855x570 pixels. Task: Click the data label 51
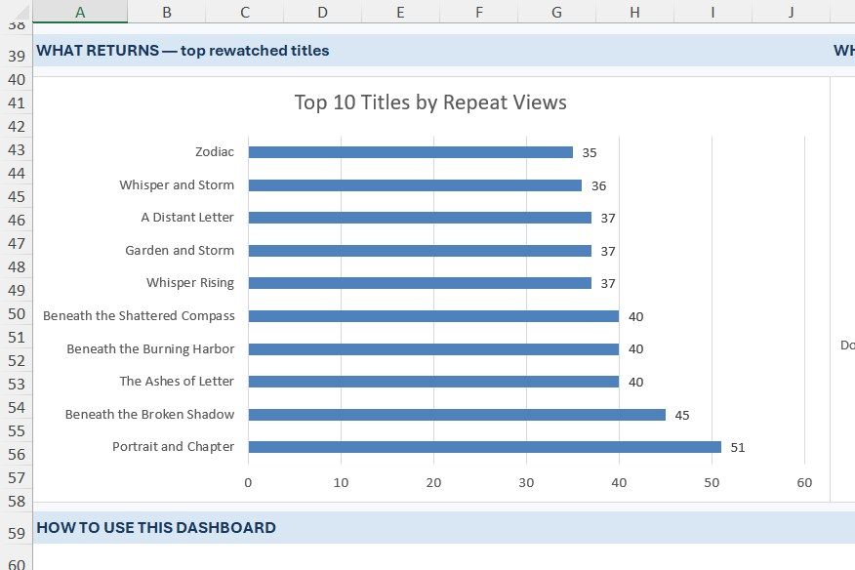(x=738, y=448)
